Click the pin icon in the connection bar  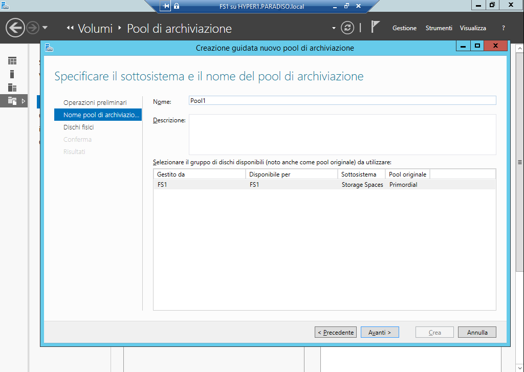[x=165, y=6]
